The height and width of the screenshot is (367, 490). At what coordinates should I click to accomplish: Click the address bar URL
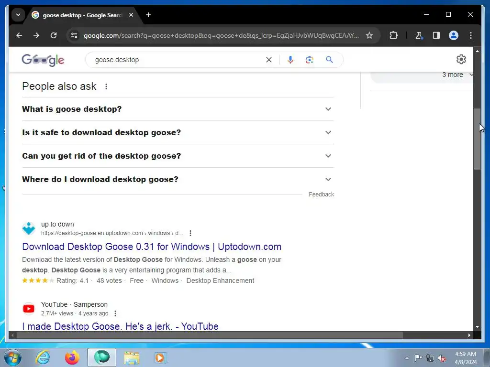click(221, 35)
